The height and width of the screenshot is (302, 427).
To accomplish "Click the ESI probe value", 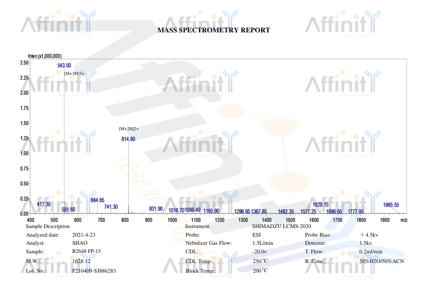I will point(257,235).
